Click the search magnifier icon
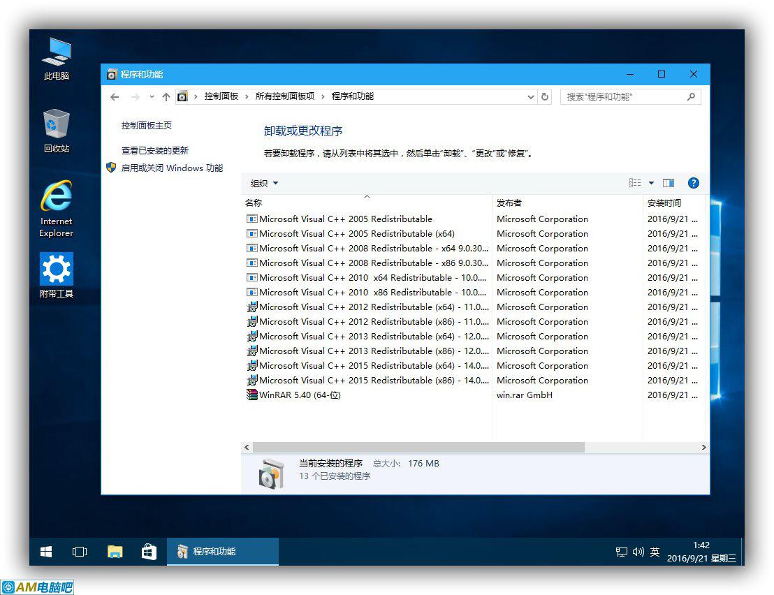This screenshot has width=774, height=595. 691,96
